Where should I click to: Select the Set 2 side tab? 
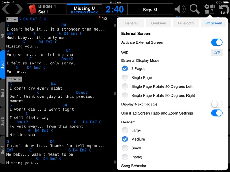pos(2,93)
